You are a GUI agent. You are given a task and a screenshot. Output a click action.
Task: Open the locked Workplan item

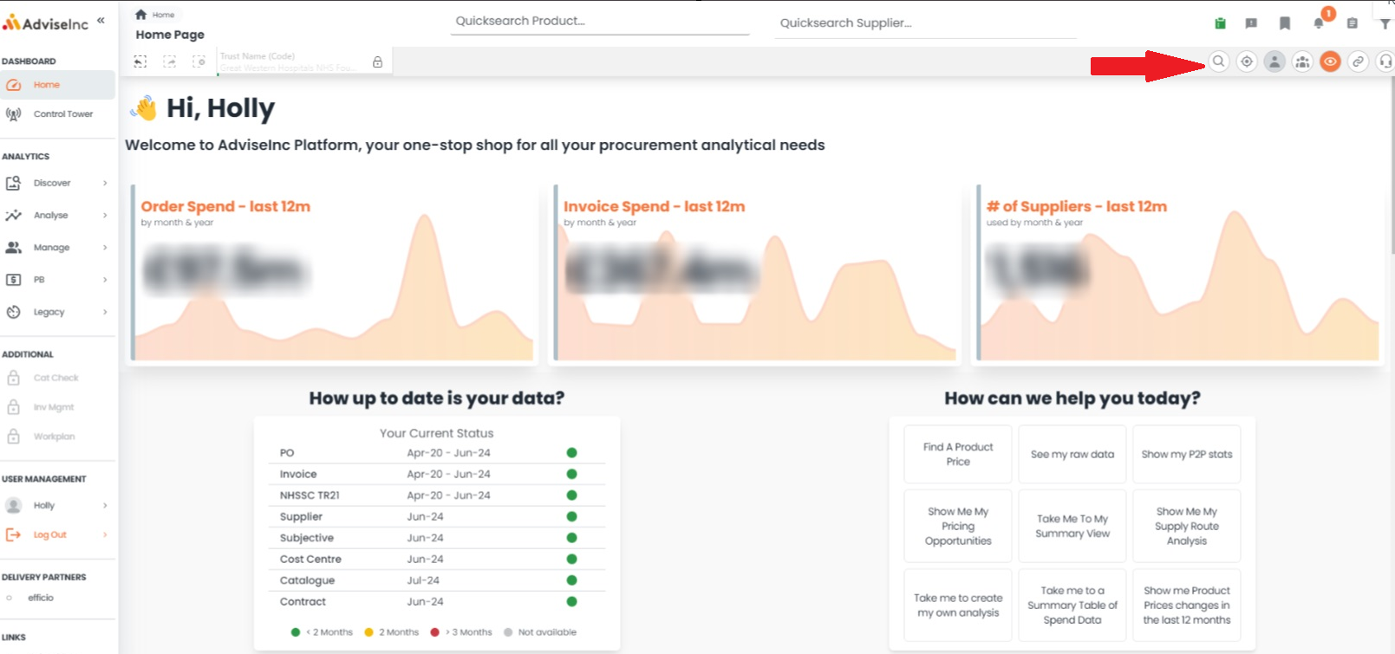pos(57,437)
